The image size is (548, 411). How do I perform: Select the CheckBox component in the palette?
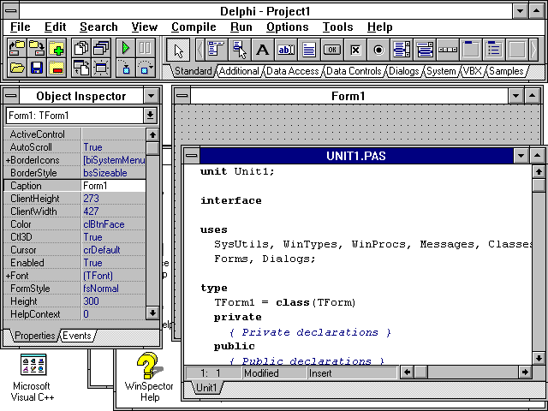point(355,50)
